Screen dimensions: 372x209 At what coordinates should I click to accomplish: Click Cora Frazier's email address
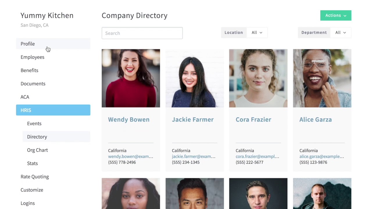pyautogui.click(x=257, y=156)
